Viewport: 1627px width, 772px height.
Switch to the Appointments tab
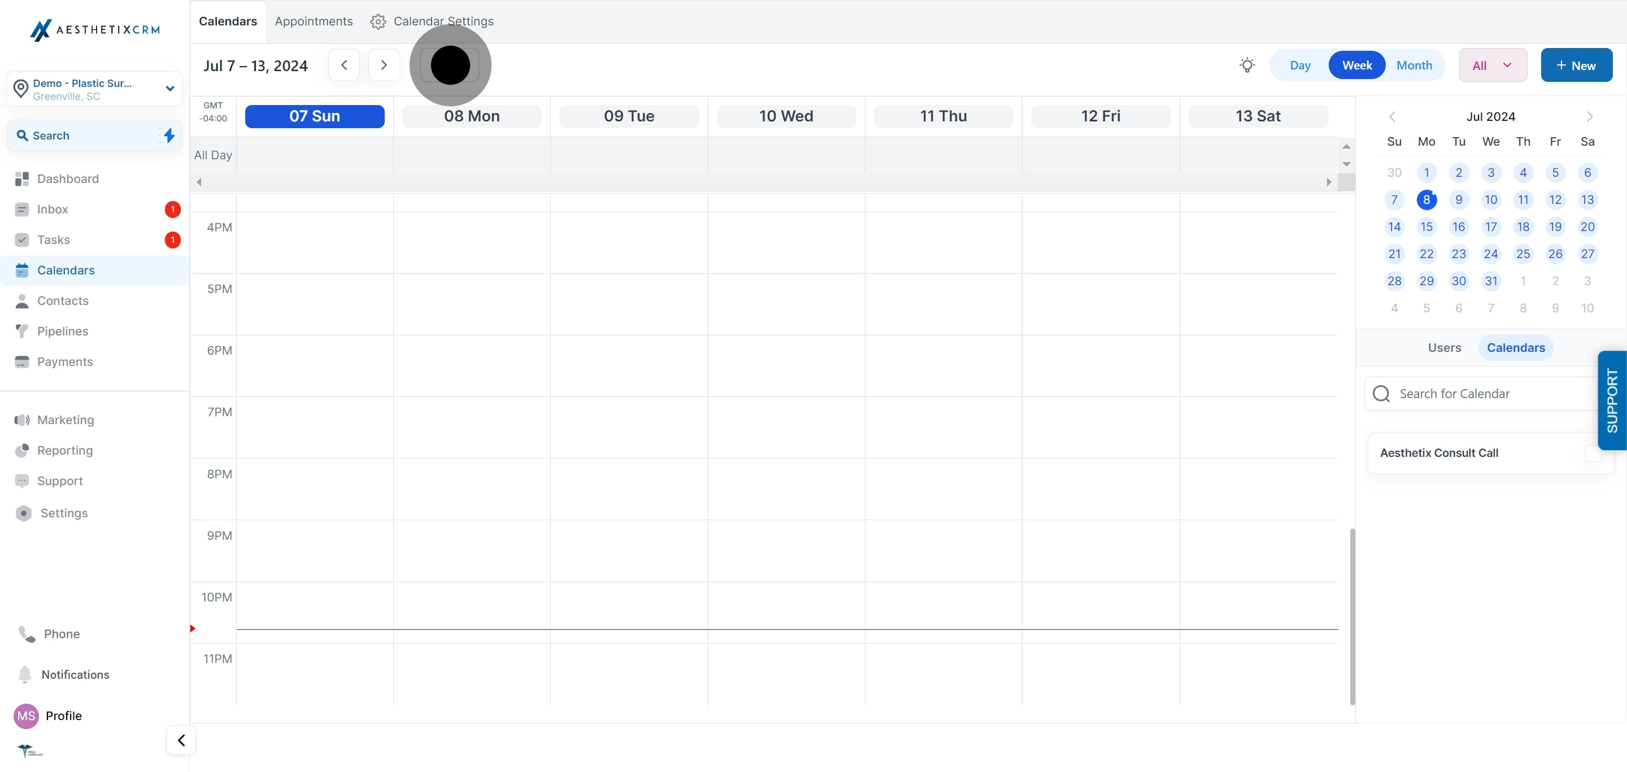click(x=314, y=21)
